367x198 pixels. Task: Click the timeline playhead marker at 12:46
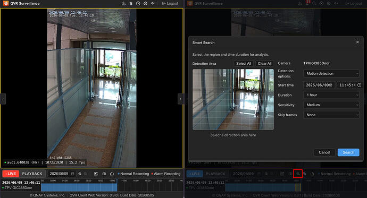117,185
